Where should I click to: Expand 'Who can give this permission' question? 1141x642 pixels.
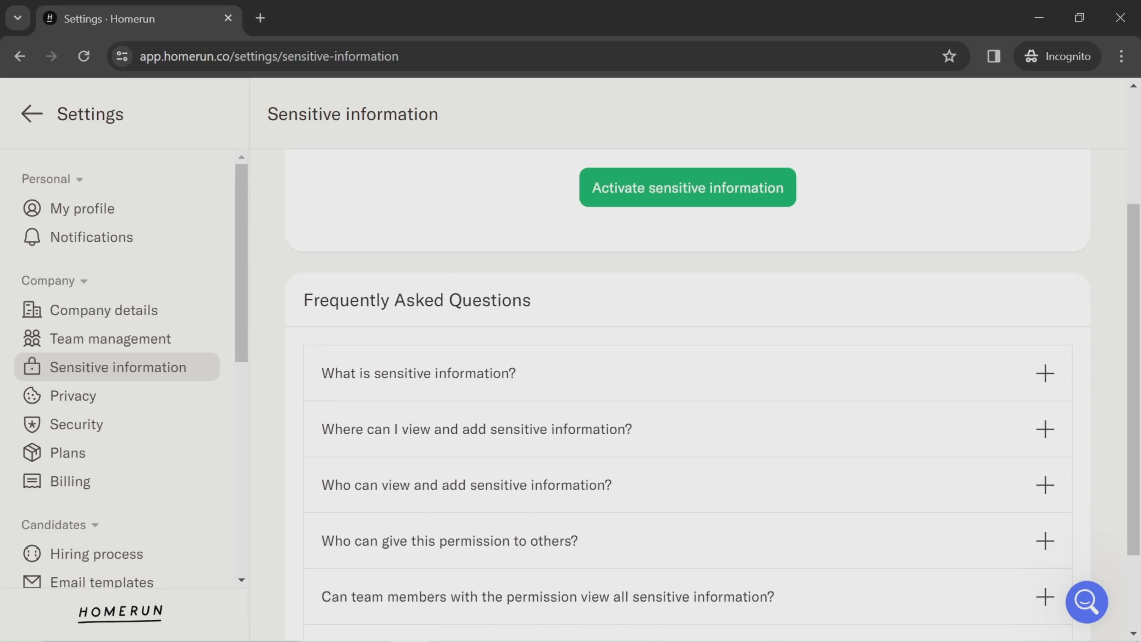click(688, 541)
